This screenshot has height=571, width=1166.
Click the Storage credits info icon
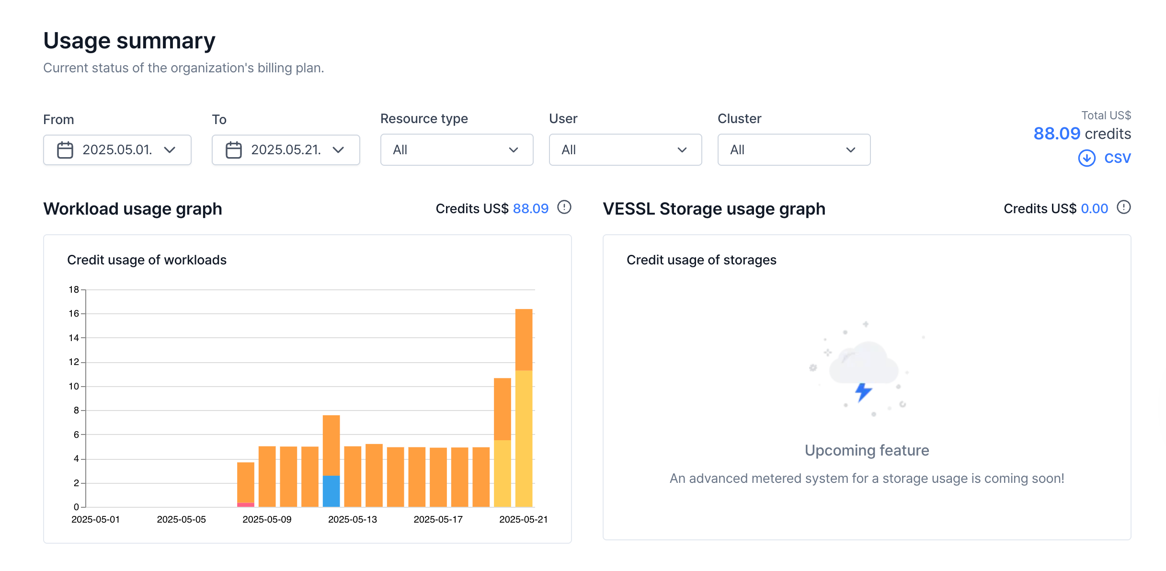[1123, 207]
